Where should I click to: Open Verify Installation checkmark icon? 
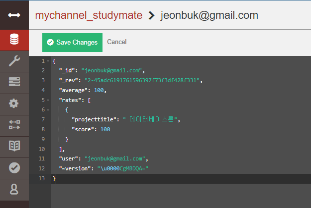coord(14,168)
